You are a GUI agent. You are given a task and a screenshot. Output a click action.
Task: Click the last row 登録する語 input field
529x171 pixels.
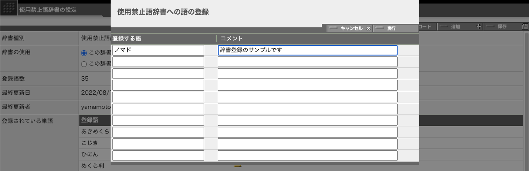pos(158,156)
